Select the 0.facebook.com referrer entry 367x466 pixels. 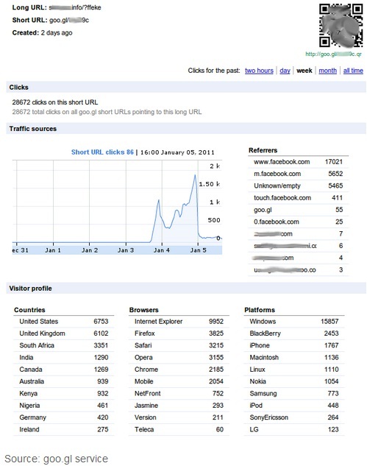298,222
